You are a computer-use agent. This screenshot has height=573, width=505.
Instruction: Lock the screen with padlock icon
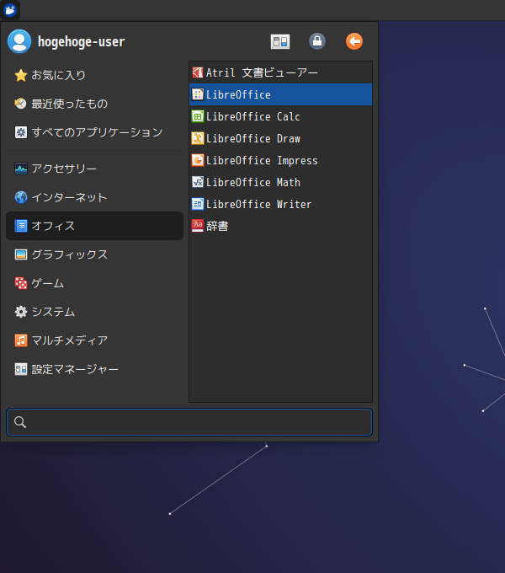click(317, 41)
